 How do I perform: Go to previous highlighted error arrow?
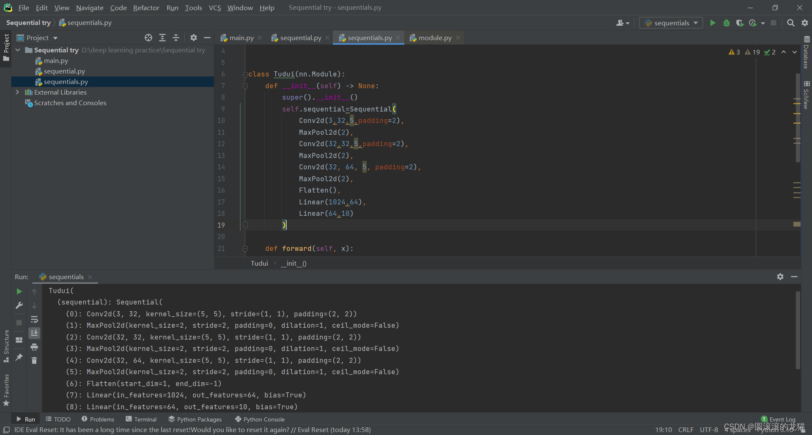tap(784, 52)
